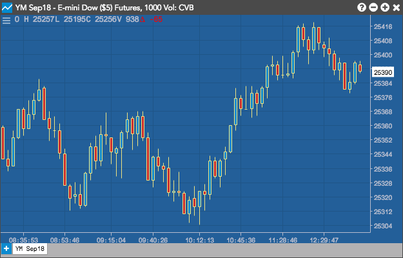Click the help question mark icon
The height and width of the screenshot is (258, 403).
point(361,8)
